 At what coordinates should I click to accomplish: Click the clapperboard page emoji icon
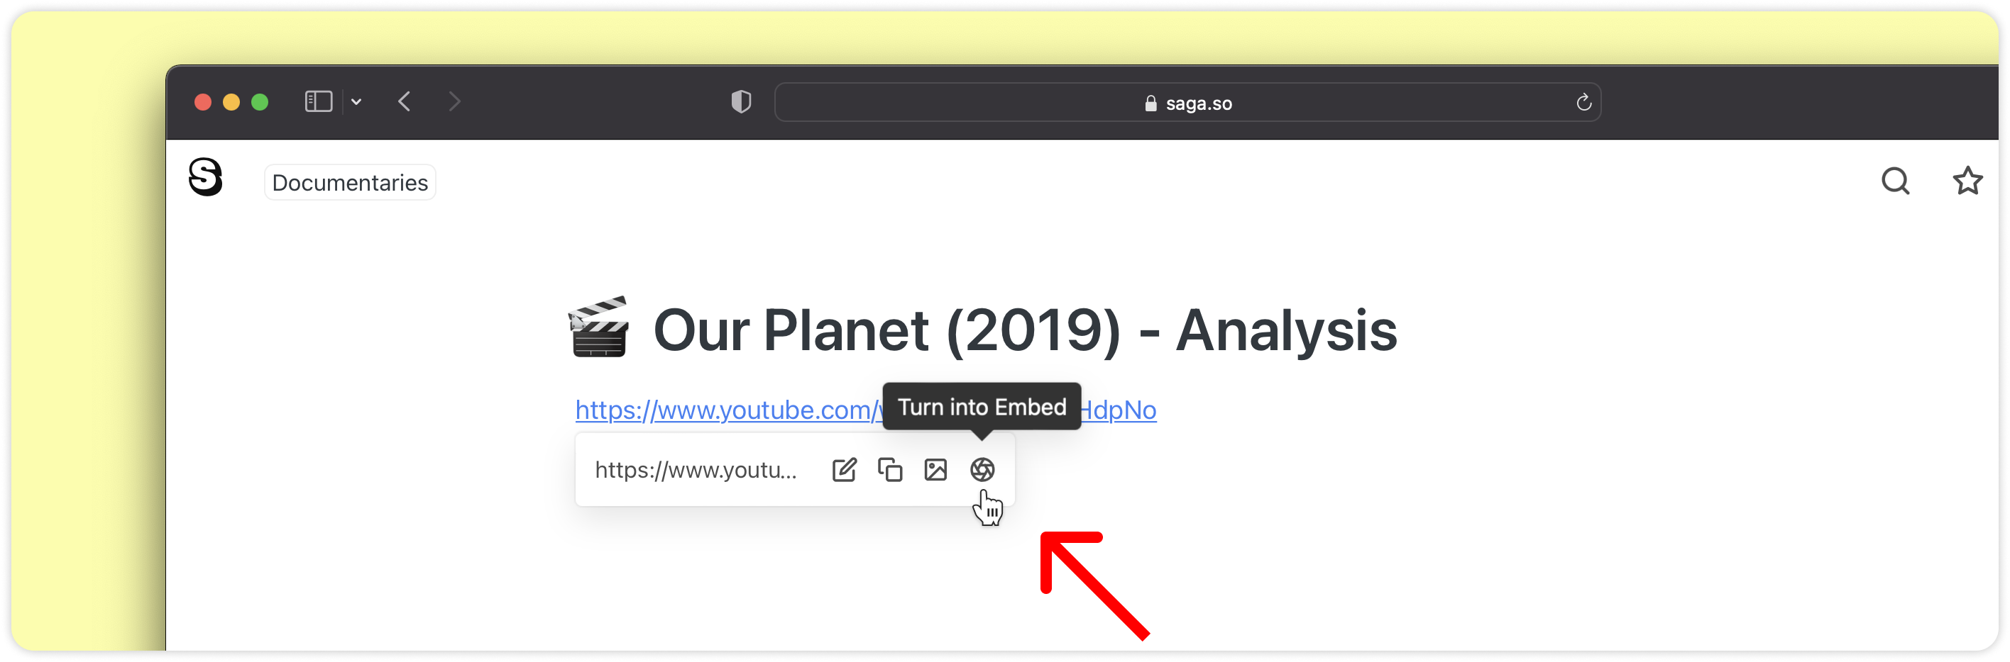(x=598, y=327)
